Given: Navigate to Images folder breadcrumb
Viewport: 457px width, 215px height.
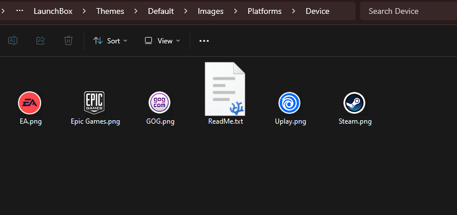Looking at the screenshot, I should tap(211, 12).
